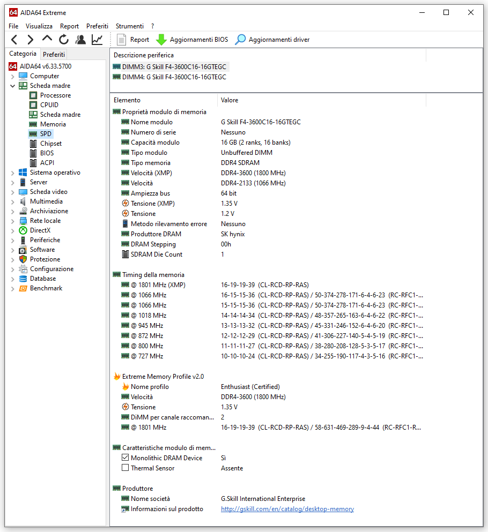Collapse the Scheda madre tree node

12,86
